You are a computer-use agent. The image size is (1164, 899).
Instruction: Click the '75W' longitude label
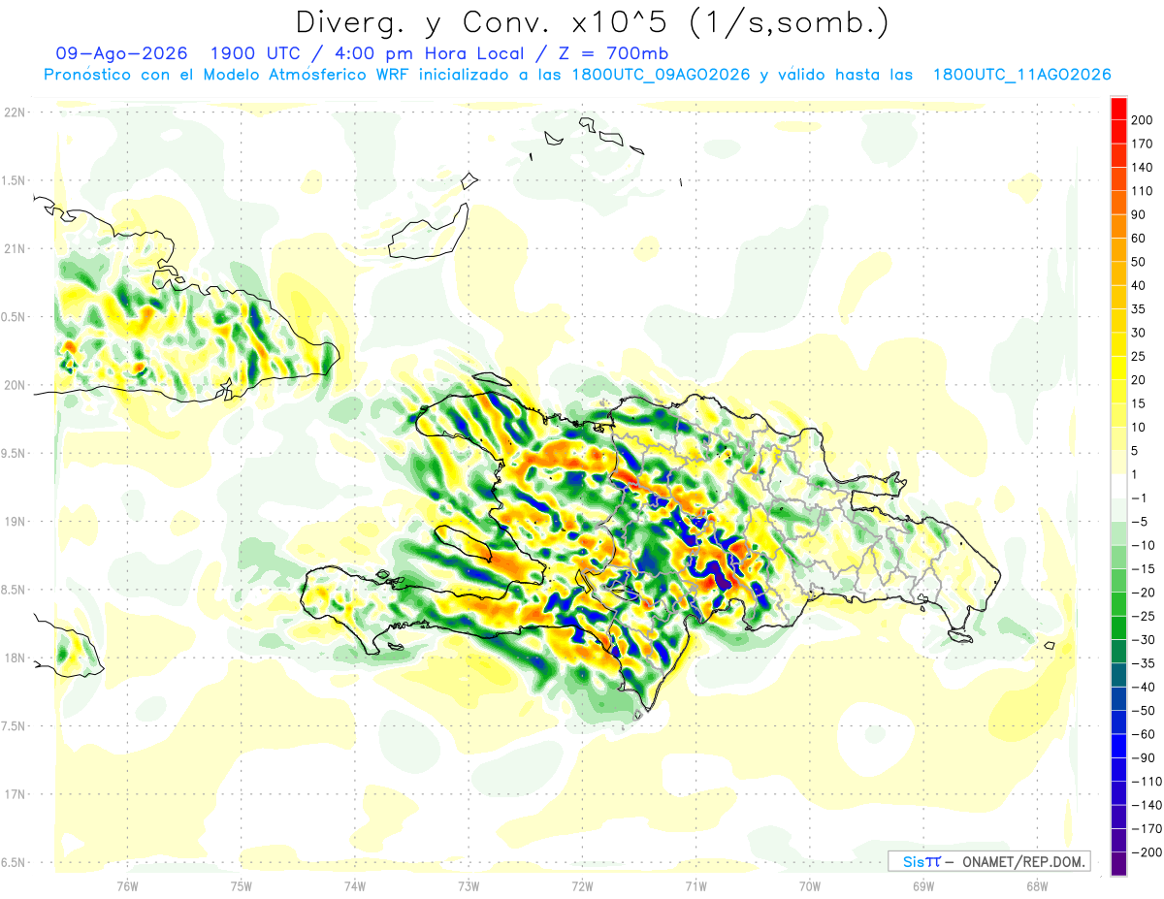click(x=242, y=885)
